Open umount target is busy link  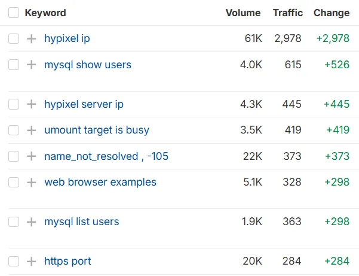[97, 130]
